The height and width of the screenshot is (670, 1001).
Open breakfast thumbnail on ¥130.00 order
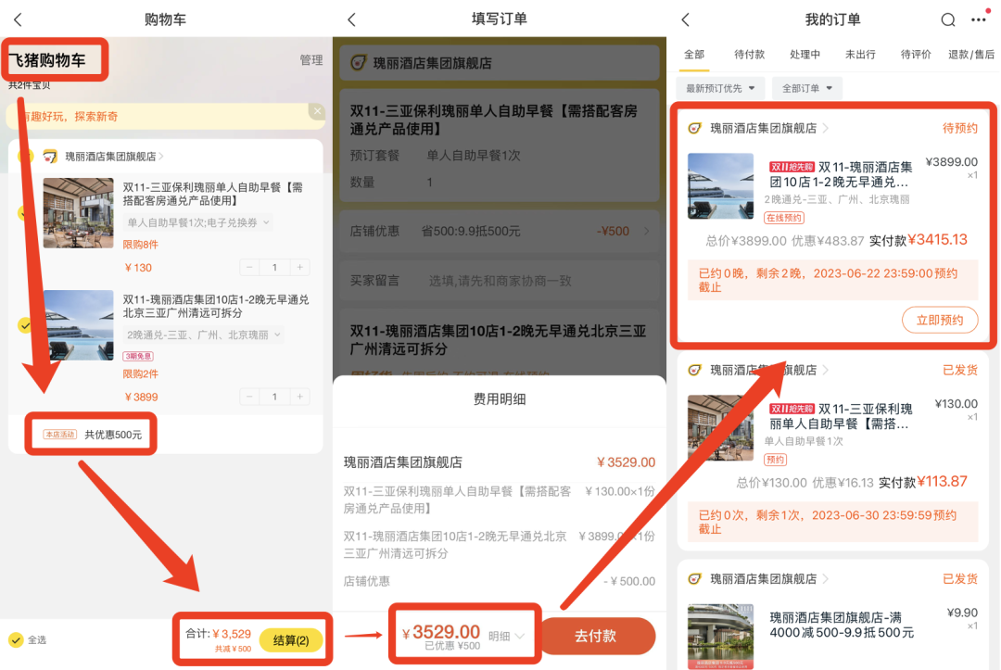click(720, 427)
